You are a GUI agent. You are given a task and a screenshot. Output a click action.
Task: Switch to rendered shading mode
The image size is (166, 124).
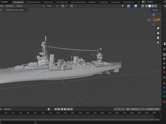click(x=156, y=6)
